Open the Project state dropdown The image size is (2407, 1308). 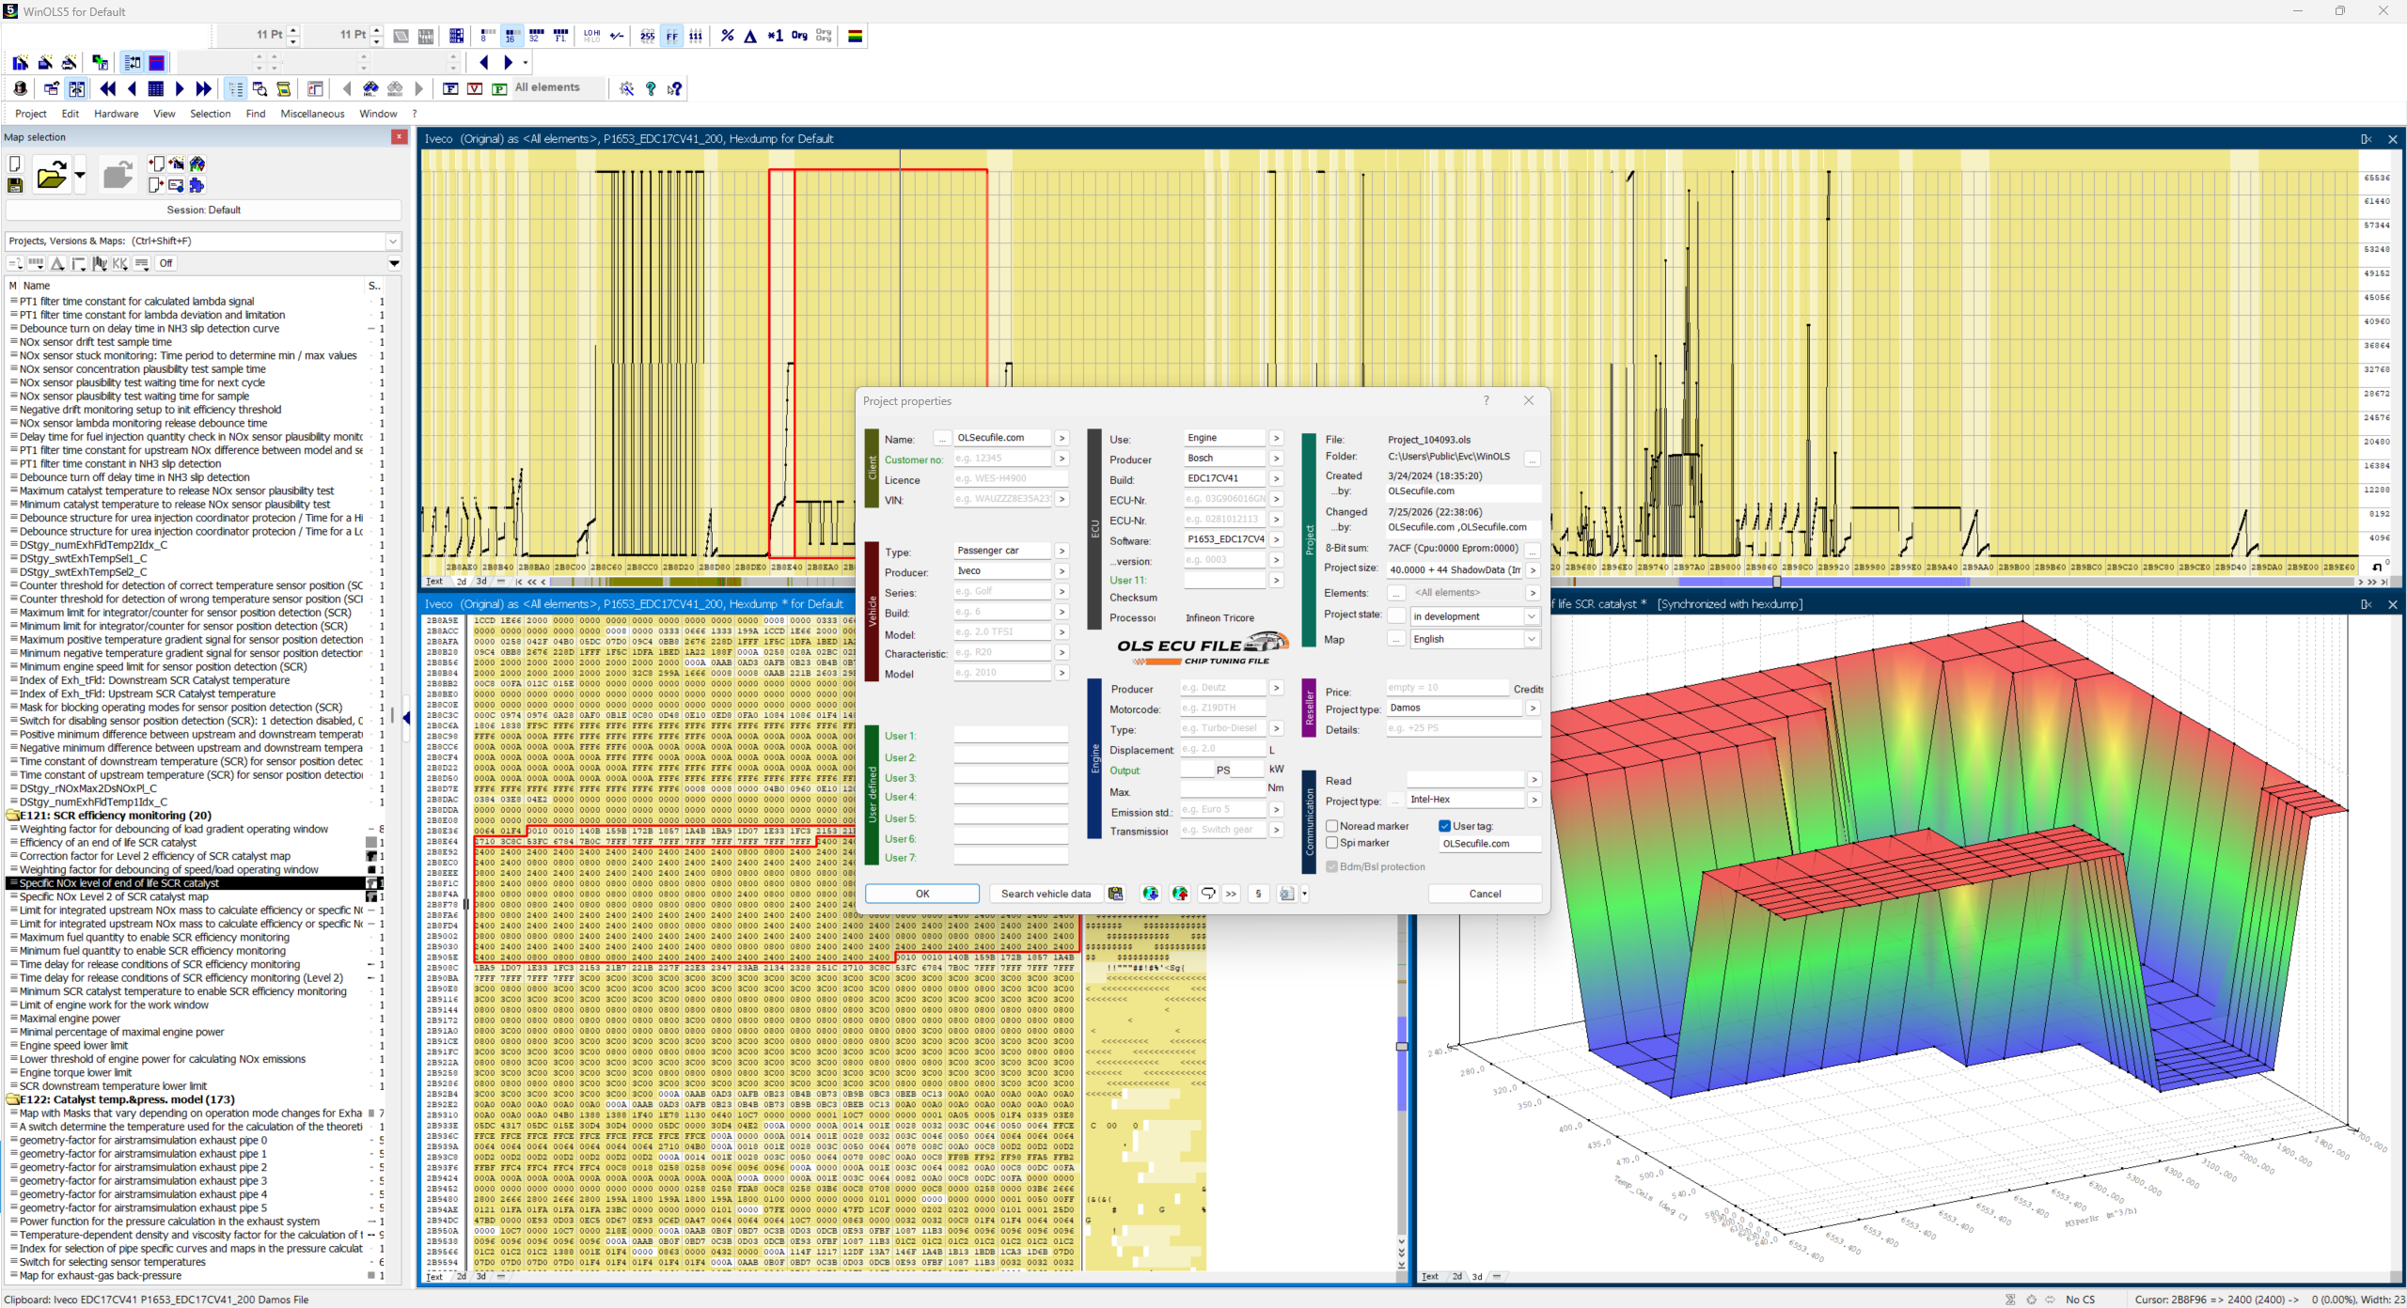1531,616
